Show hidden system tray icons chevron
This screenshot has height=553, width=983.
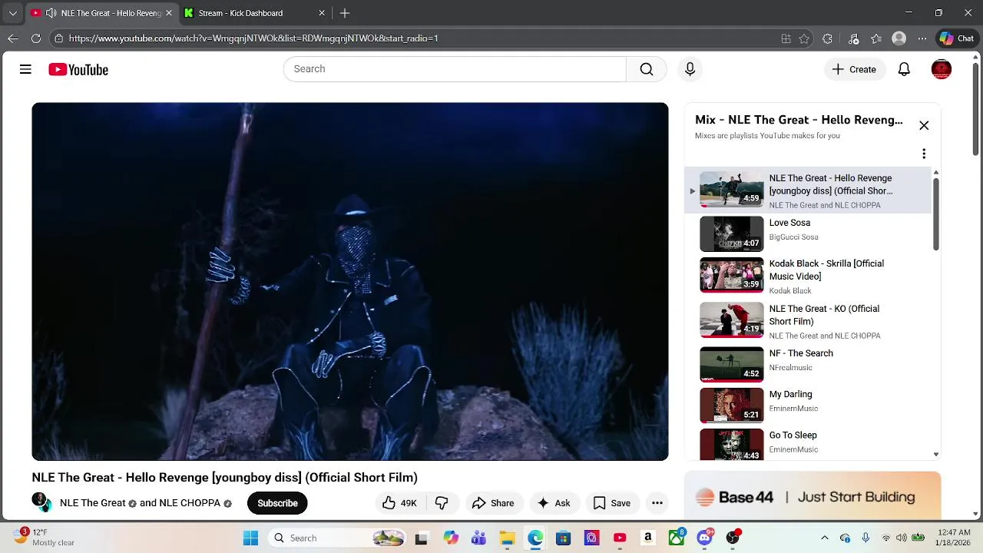pyautogui.click(x=825, y=538)
